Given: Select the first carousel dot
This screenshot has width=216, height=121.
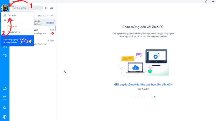Looking at the screenshot, I should pos(132,97).
